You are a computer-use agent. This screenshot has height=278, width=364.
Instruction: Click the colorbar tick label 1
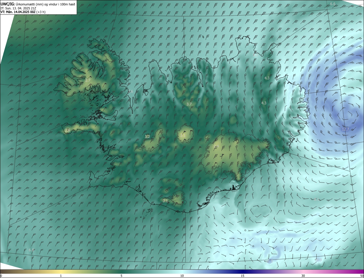pyautogui.click(x=61, y=276)
